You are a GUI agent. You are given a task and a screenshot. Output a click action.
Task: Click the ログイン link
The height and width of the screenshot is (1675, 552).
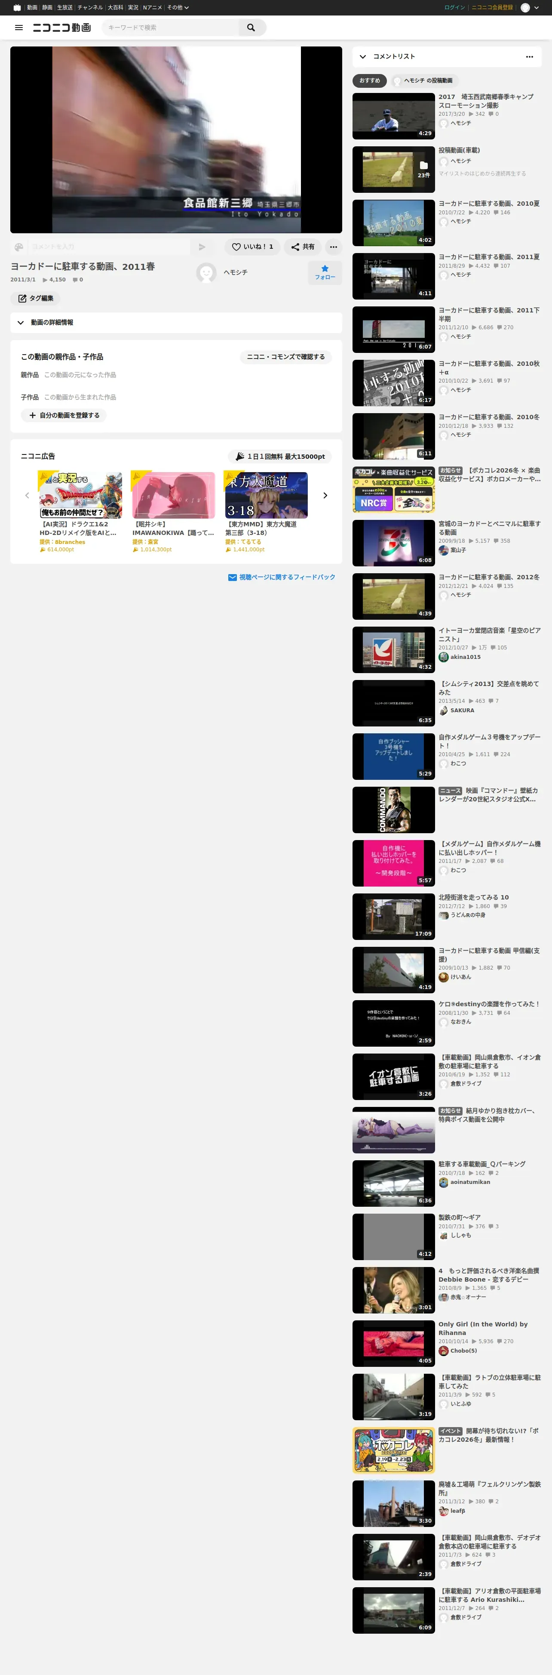[454, 8]
